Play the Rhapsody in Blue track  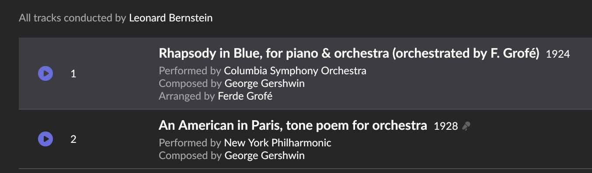tap(45, 73)
